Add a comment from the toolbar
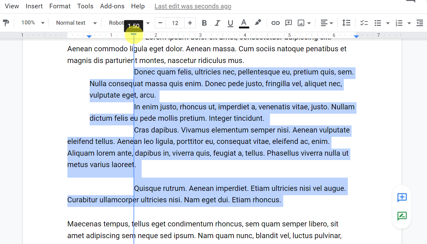The width and height of the screenshot is (427, 244). tap(288, 23)
